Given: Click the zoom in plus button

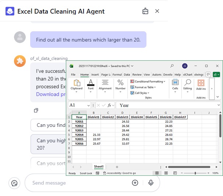Looking at the screenshot, I should point(208,173).
